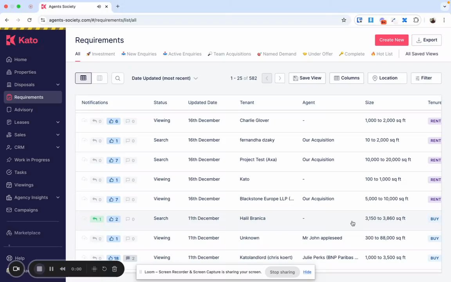
Task: Click reply count for fernandha dzaky row
Action: 97,141
